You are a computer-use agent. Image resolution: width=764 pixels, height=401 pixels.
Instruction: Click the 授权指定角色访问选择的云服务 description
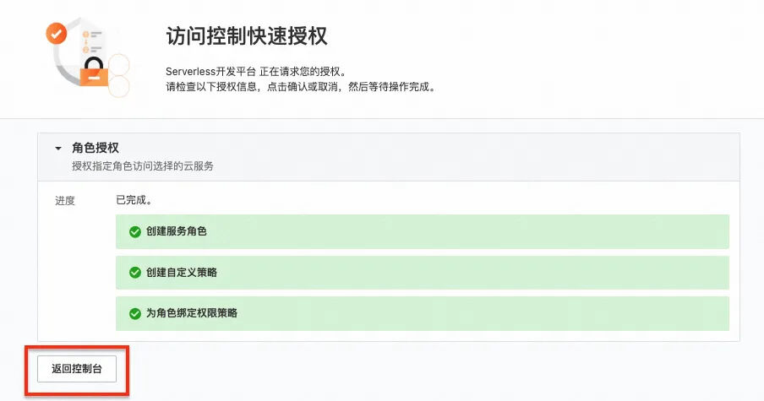(143, 166)
